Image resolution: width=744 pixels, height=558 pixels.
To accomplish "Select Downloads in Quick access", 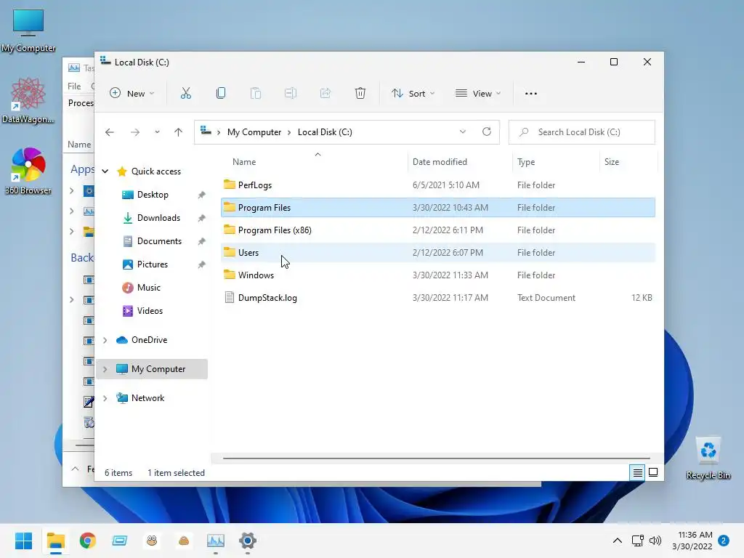I will click(x=158, y=218).
